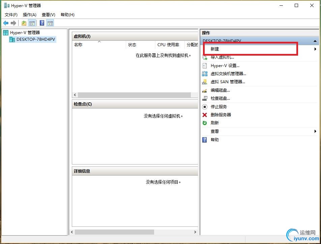Open the 文件(F) menu

pos(11,15)
